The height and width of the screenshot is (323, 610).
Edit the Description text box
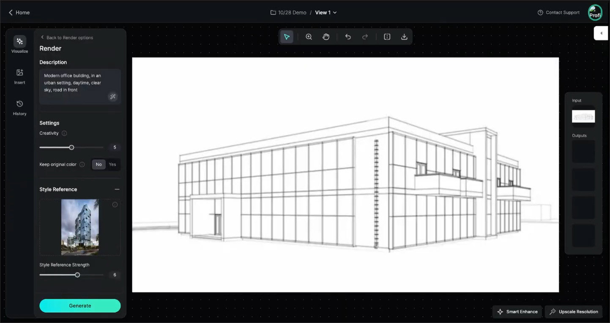tap(80, 87)
